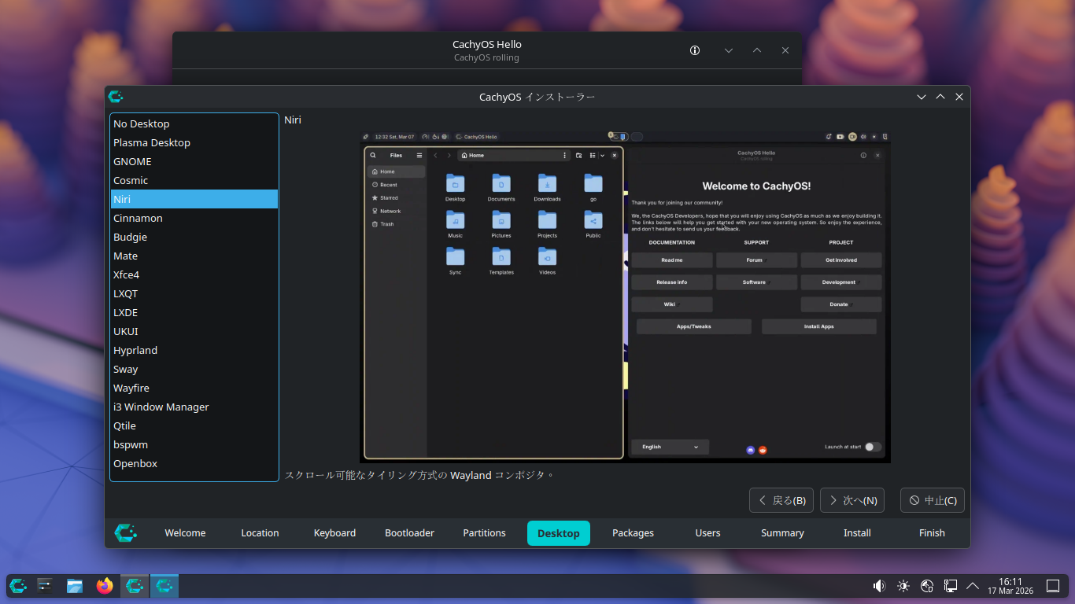Go to the Partitions step

click(484, 533)
